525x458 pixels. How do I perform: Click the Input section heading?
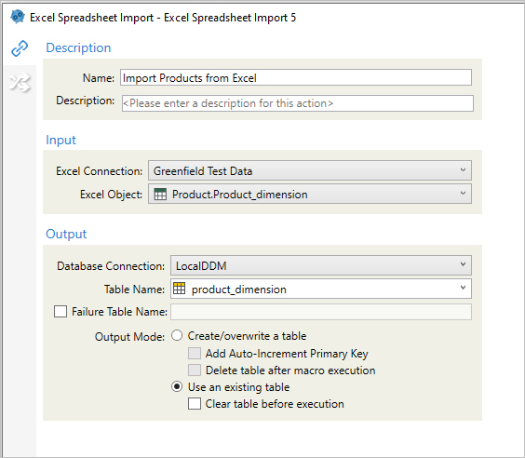click(x=61, y=140)
